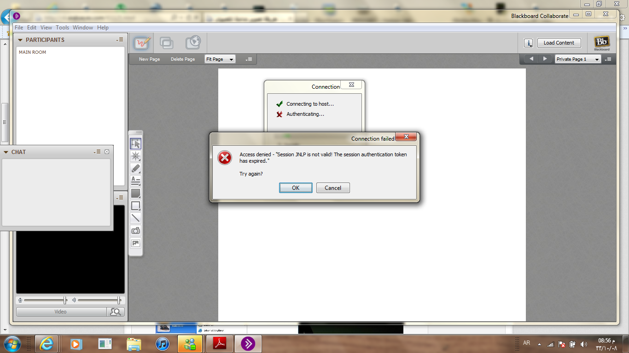The height and width of the screenshot is (353, 629).
Task: Pick the Line tool
Action: (x=135, y=218)
